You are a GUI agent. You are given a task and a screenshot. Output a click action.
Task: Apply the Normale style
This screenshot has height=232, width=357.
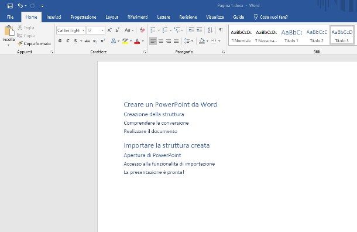coord(241,36)
